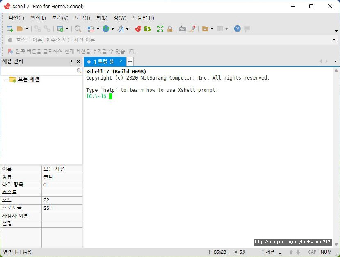This screenshot has height=257, width=340.
Task: Click the add folder toolbar icon
Action: (205, 29)
